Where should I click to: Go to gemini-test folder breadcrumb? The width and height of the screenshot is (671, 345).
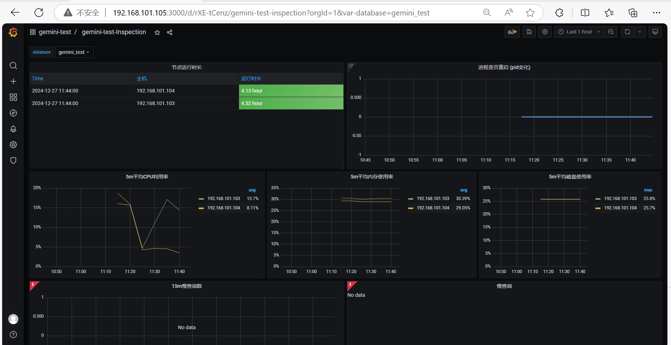[55, 32]
